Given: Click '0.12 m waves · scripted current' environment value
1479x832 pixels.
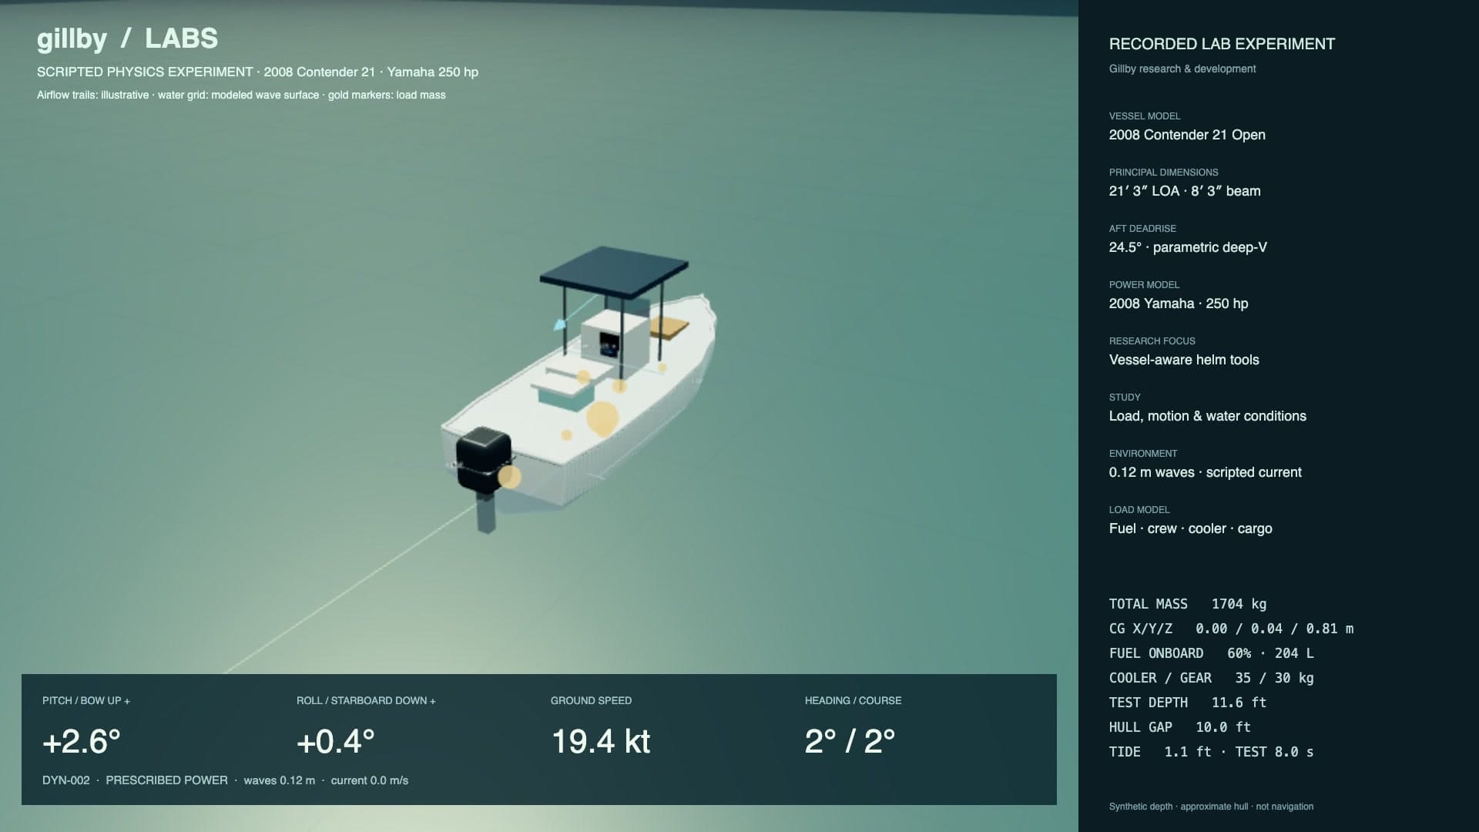Looking at the screenshot, I should [1206, 472].
